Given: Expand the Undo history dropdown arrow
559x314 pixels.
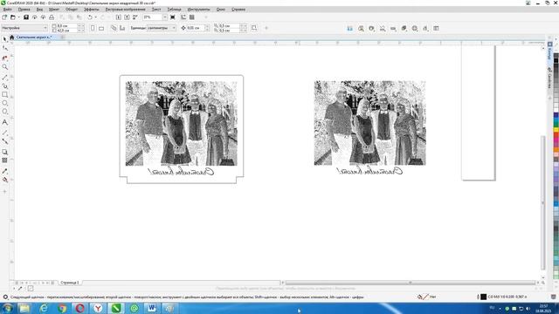Looking at the screenshot, I should pyautogui.click(x=95, y=17).
